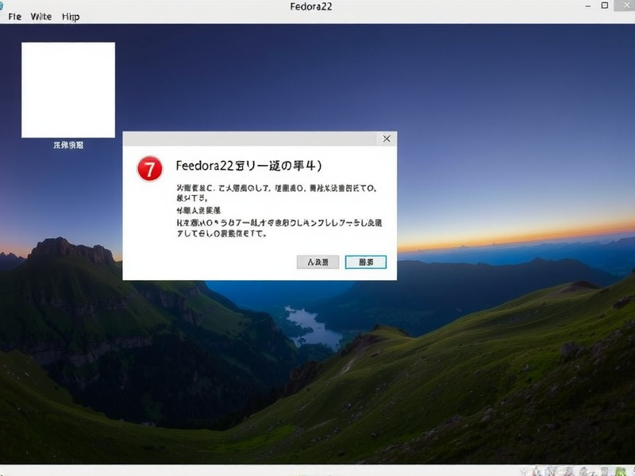Click the left button in the warning dialog

coord(317,262)
